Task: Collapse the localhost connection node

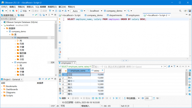Action: click(x=2, y=25)
